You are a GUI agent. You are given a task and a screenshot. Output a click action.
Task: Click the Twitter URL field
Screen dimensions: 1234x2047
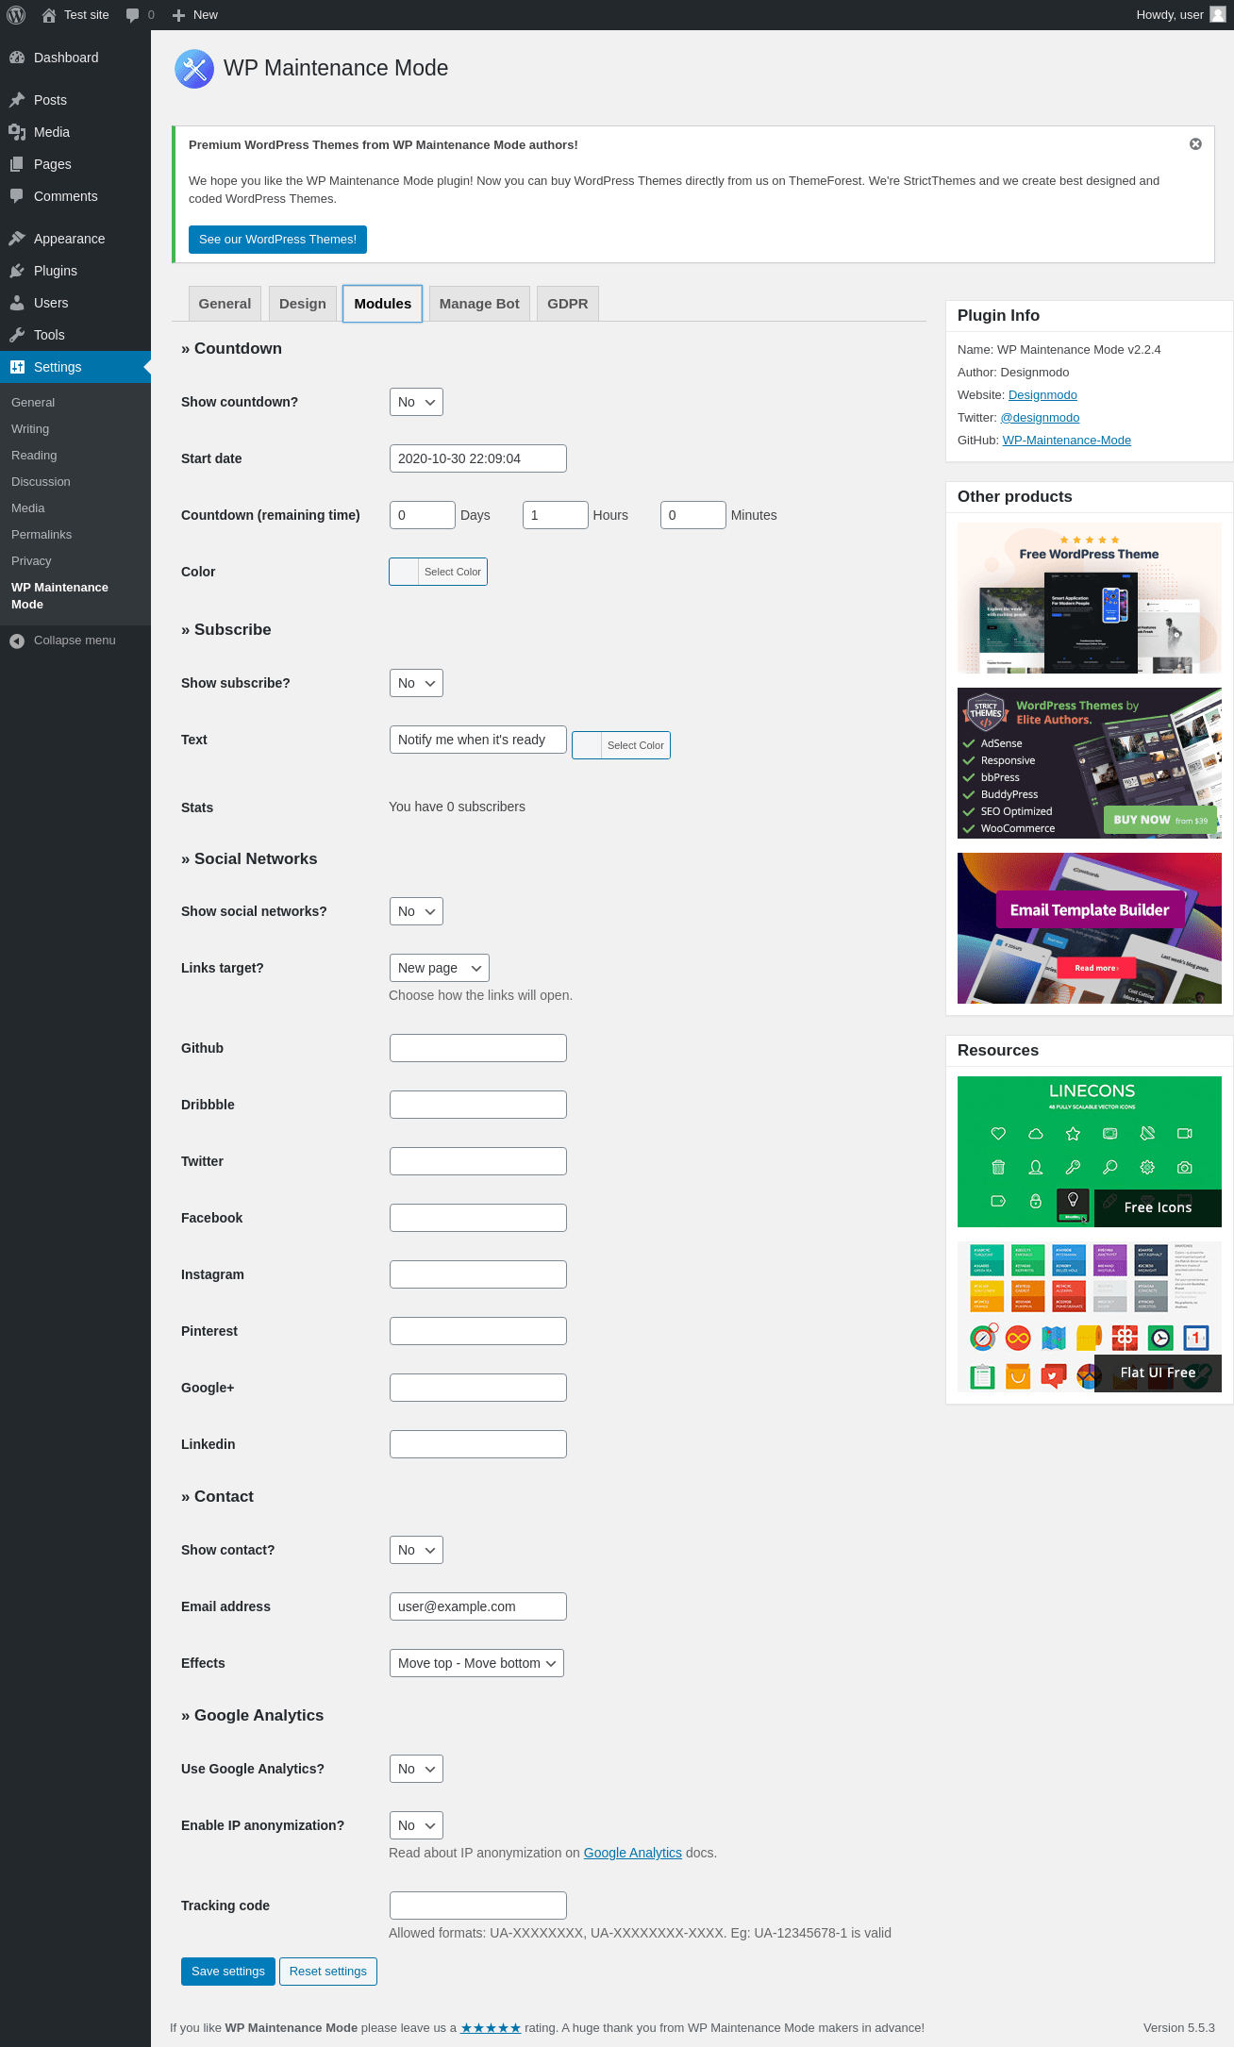(x=478, y=1161)
